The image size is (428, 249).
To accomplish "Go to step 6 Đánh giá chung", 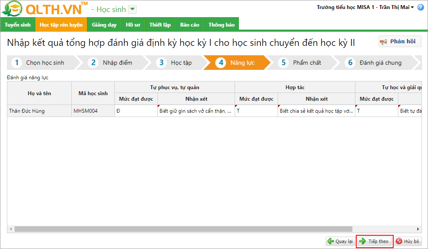I will tap(375, 63).
